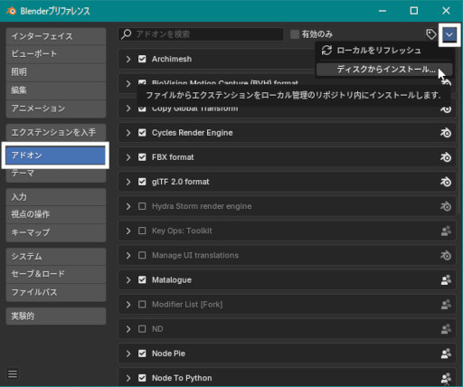Viewport: 463px width, 387px height.
Task: Disable the Node Pie checkbox
Action: coord(142,354)
